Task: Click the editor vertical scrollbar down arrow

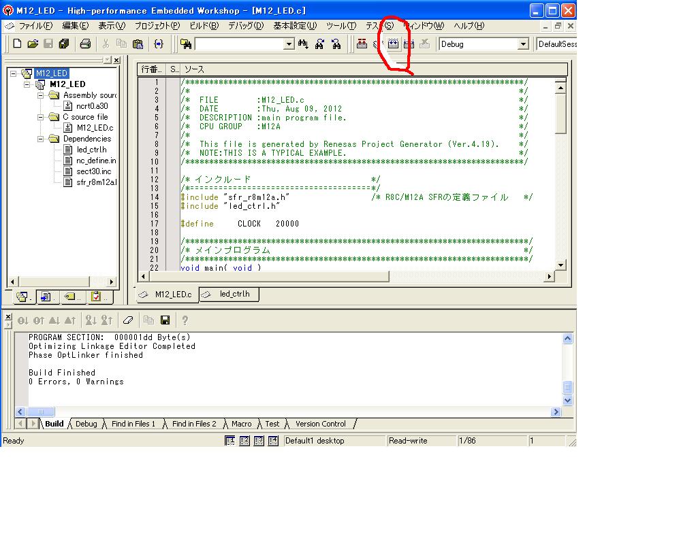Action: click(x=560, y=265)
